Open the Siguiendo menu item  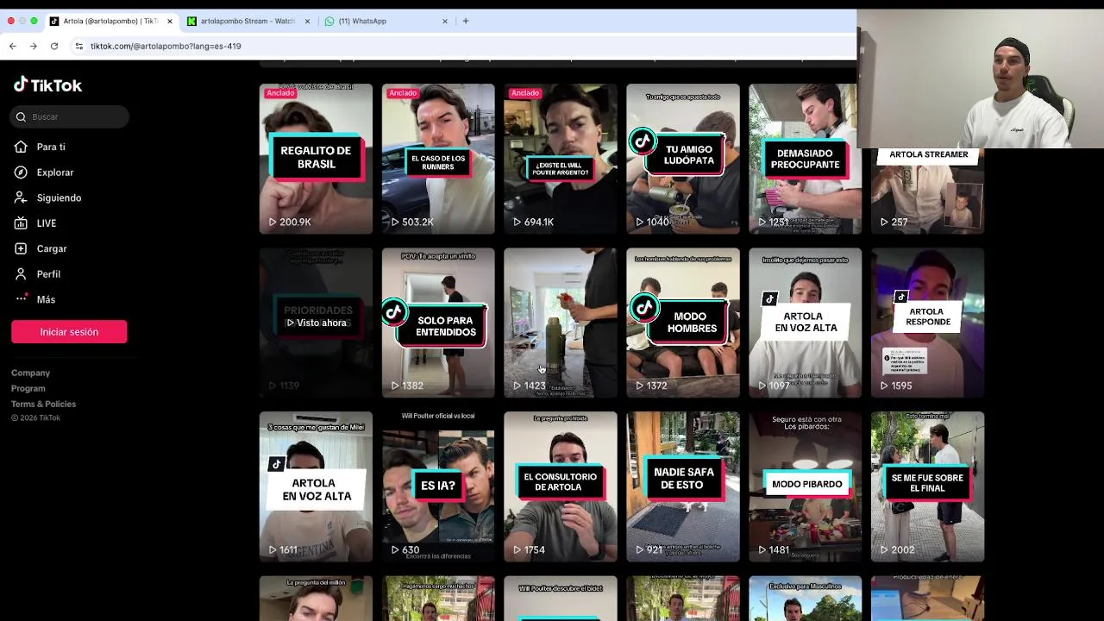[x=59, y=198]
